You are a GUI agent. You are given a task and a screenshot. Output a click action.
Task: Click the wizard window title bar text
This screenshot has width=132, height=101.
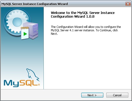click(x=35, y=4)
